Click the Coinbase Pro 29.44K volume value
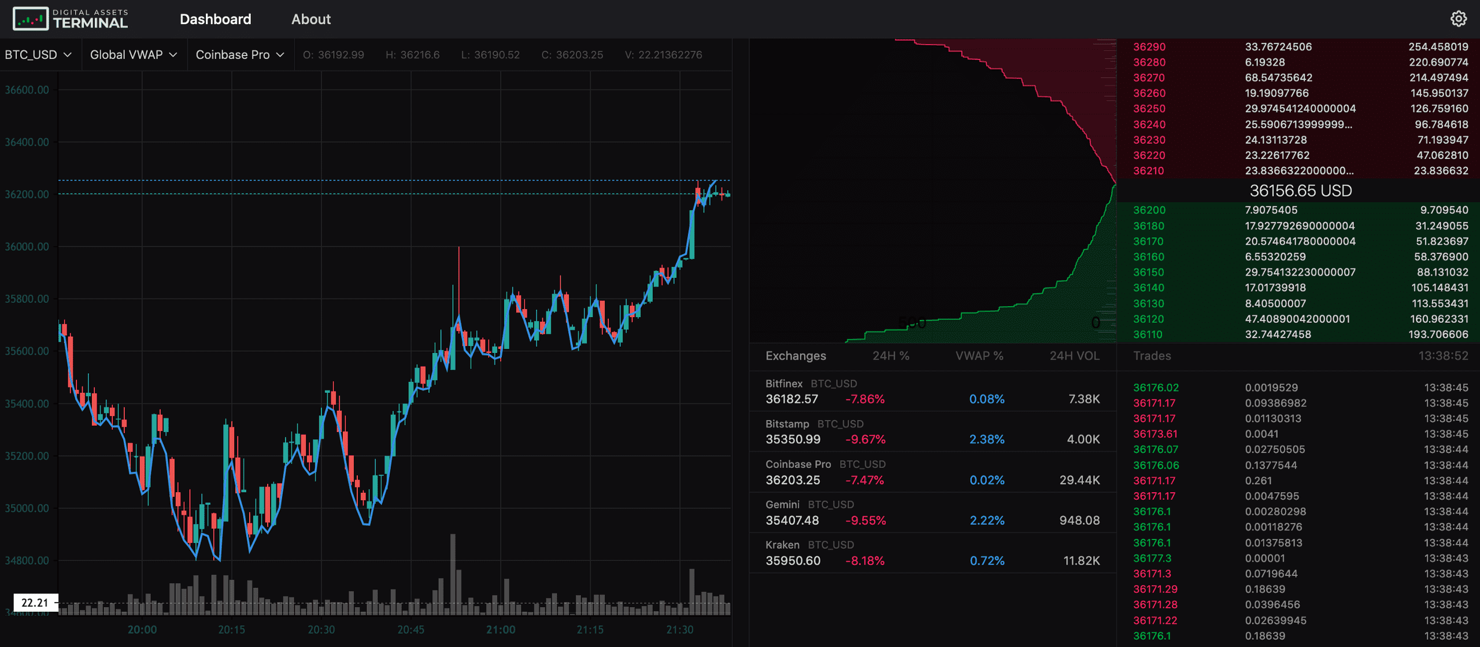 1079,480
